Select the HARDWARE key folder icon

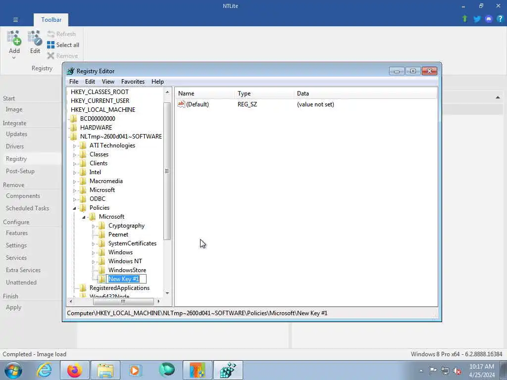(x=74, y=128)
